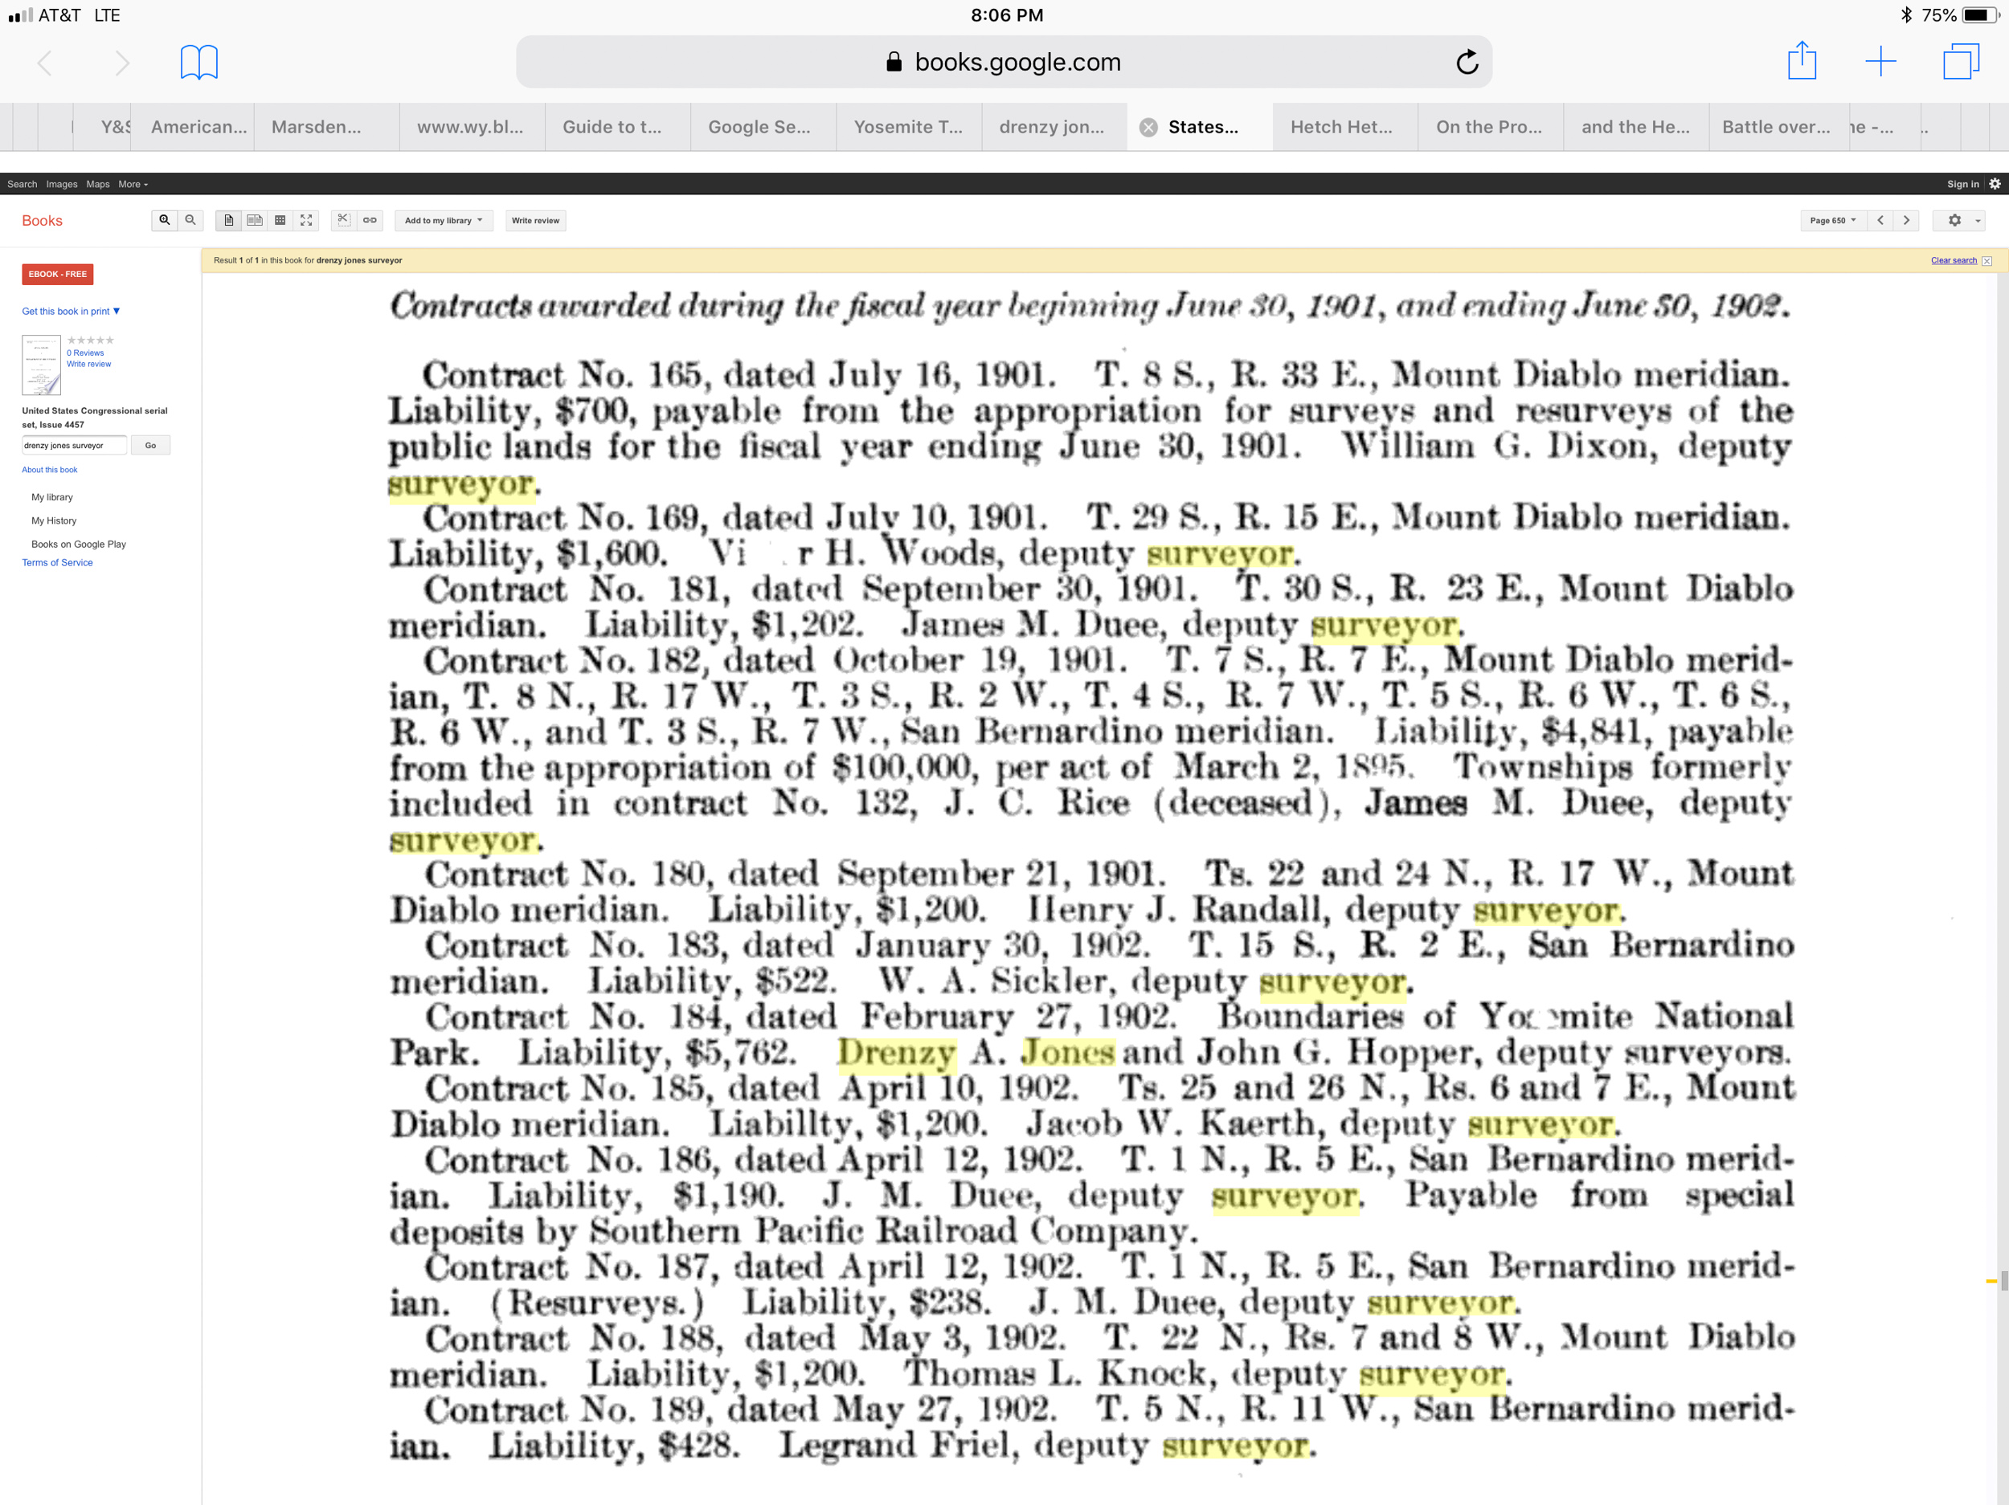The image size is (2009, 1505).
Task: Zoom in on the book page
Action: coord(165,221)
